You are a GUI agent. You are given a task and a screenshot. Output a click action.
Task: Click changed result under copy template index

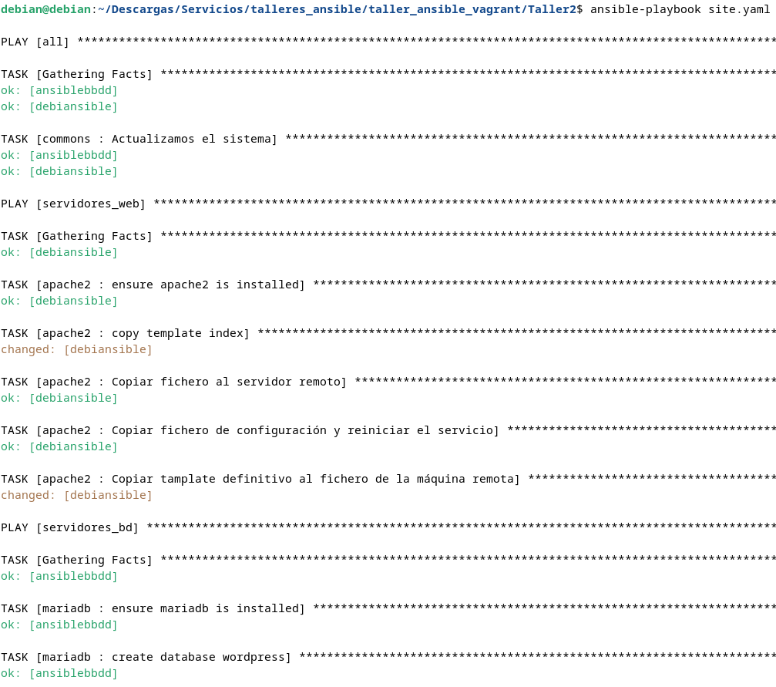pyautogui.click(x=76, y=349)
